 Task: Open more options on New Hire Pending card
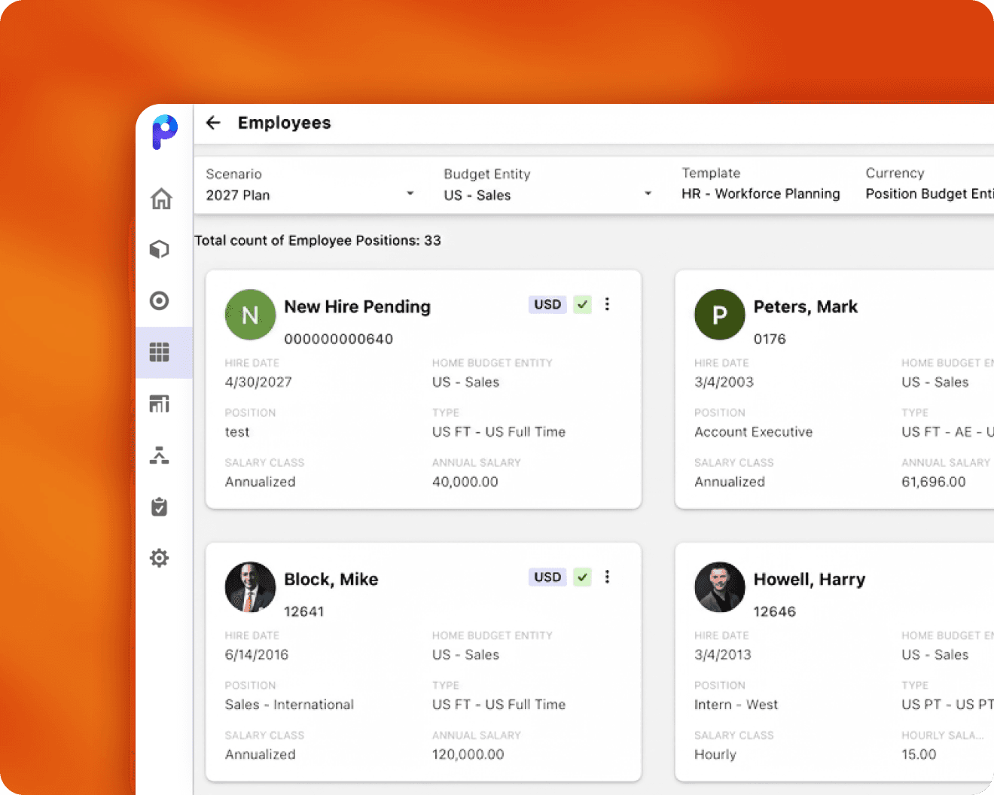607,304
